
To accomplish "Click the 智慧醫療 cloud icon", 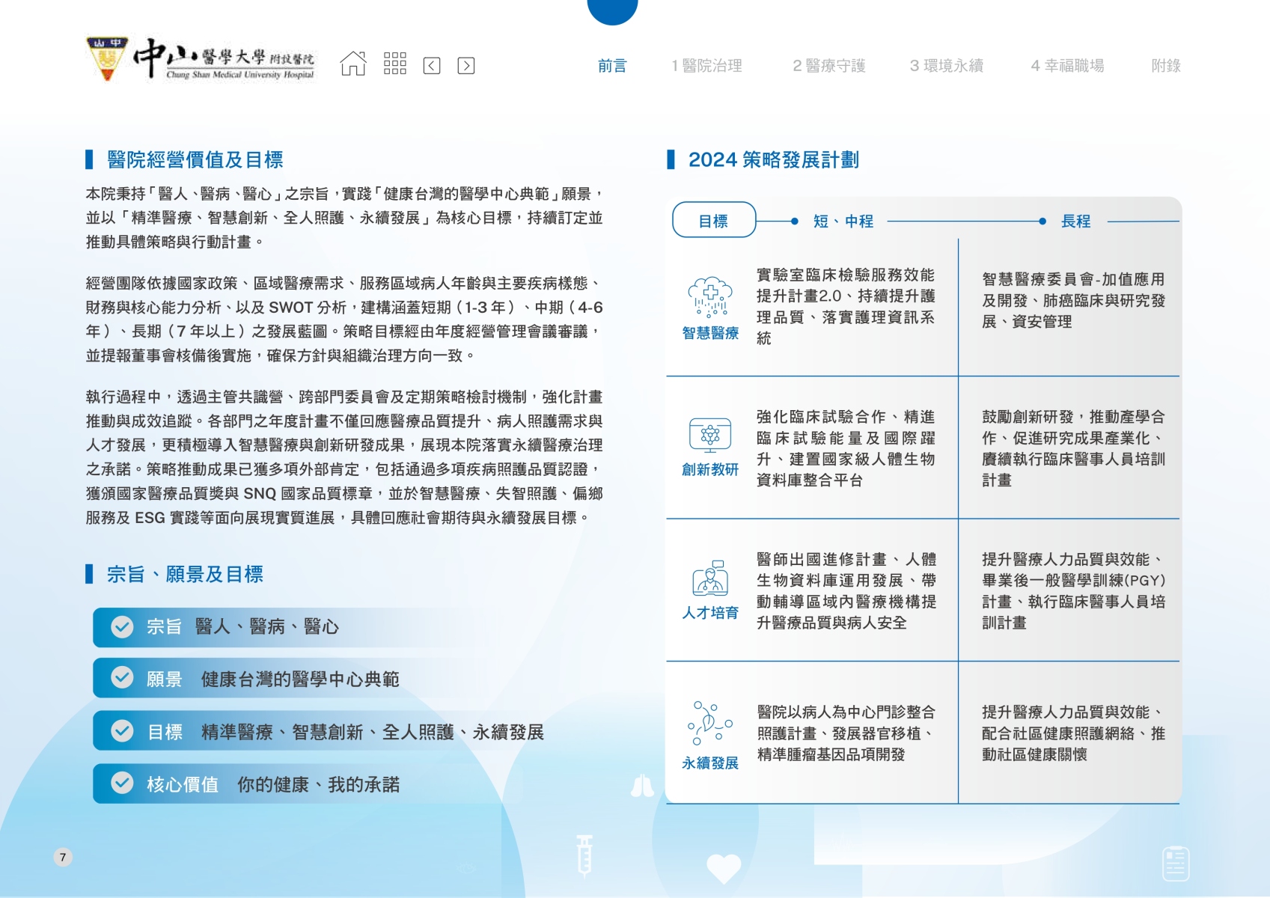I will [x=709, y=297].
